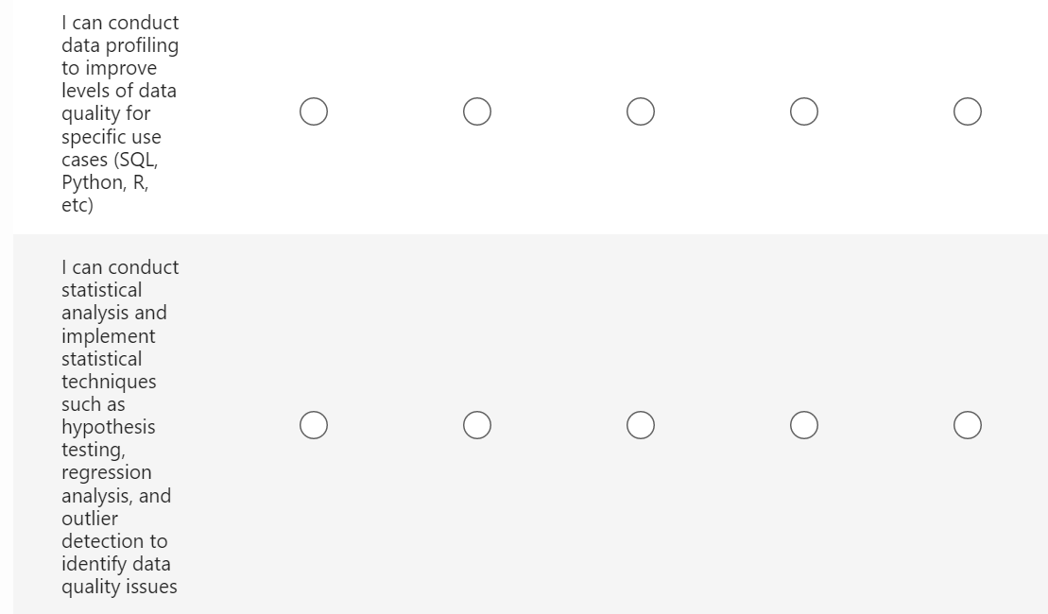Choose middle radio option for data profiling statement
This screenshot has width=1048, height=614.
click(641, 111)
